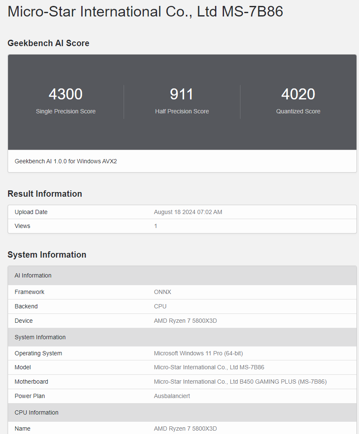Select the System Information section heading
Viewport: 359px width, 434px height.
[47, 255]
